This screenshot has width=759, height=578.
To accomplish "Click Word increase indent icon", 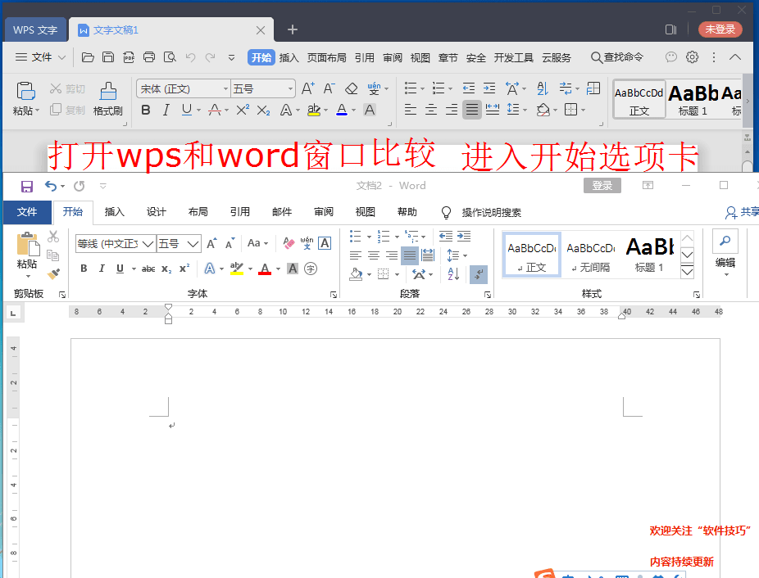I will 464,237.
